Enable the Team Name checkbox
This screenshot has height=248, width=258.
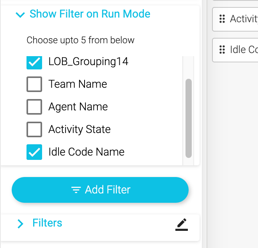[34, 84]
